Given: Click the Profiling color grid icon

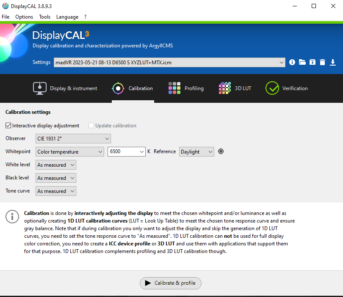Looking at the screenshot, I should [174, 88].
